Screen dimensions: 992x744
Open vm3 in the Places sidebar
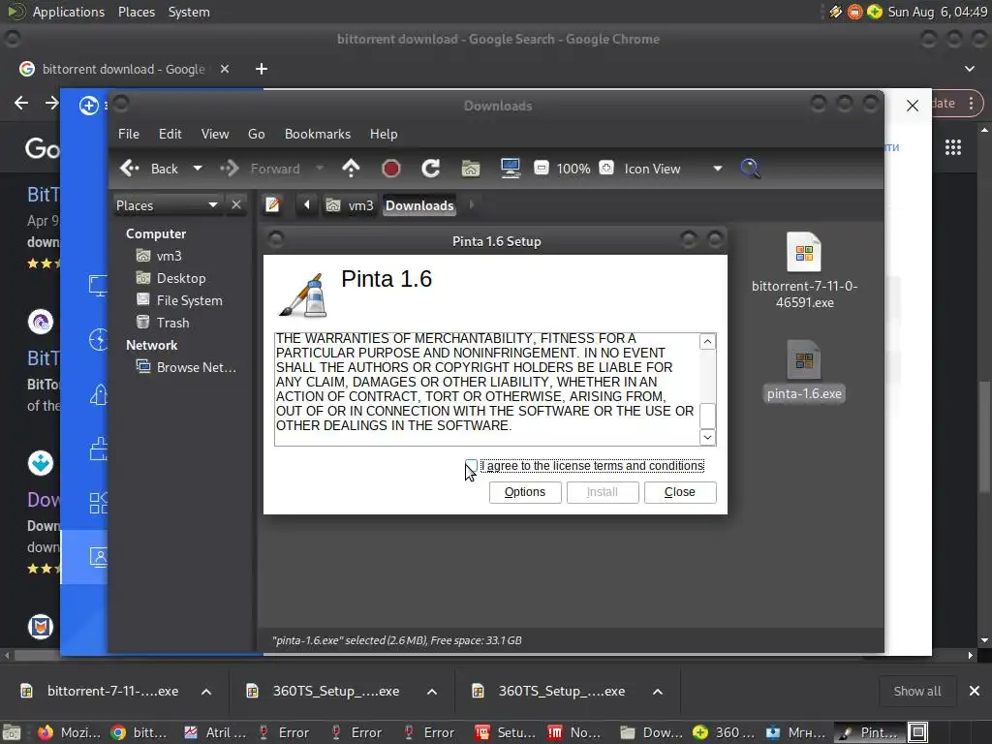pos(160,256)
